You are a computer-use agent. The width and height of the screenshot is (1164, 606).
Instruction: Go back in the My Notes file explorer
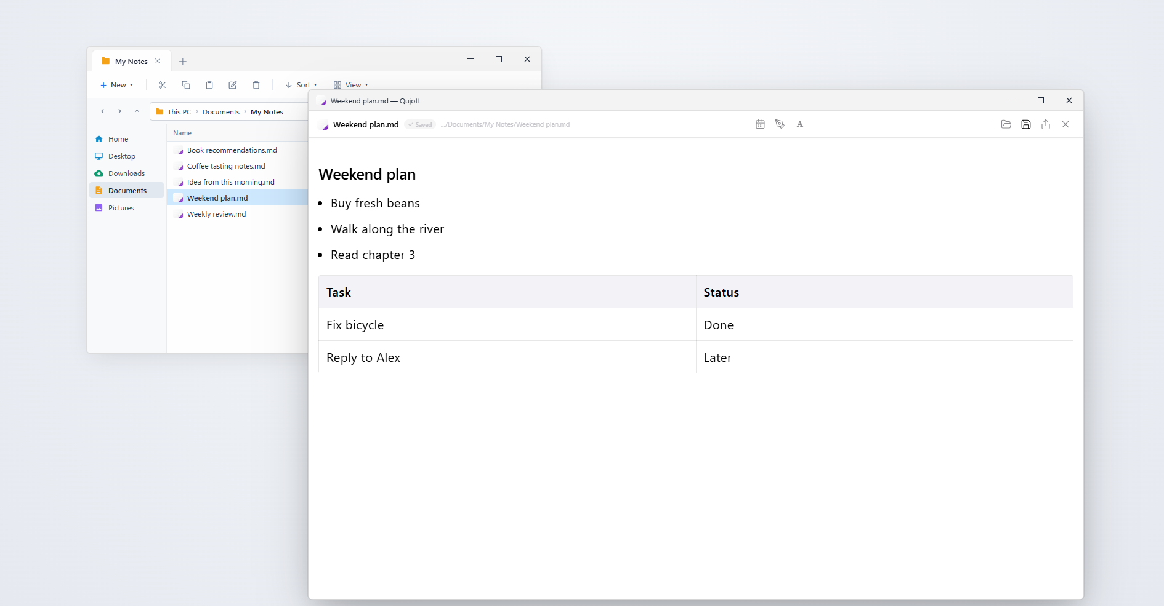click(102, 111)
